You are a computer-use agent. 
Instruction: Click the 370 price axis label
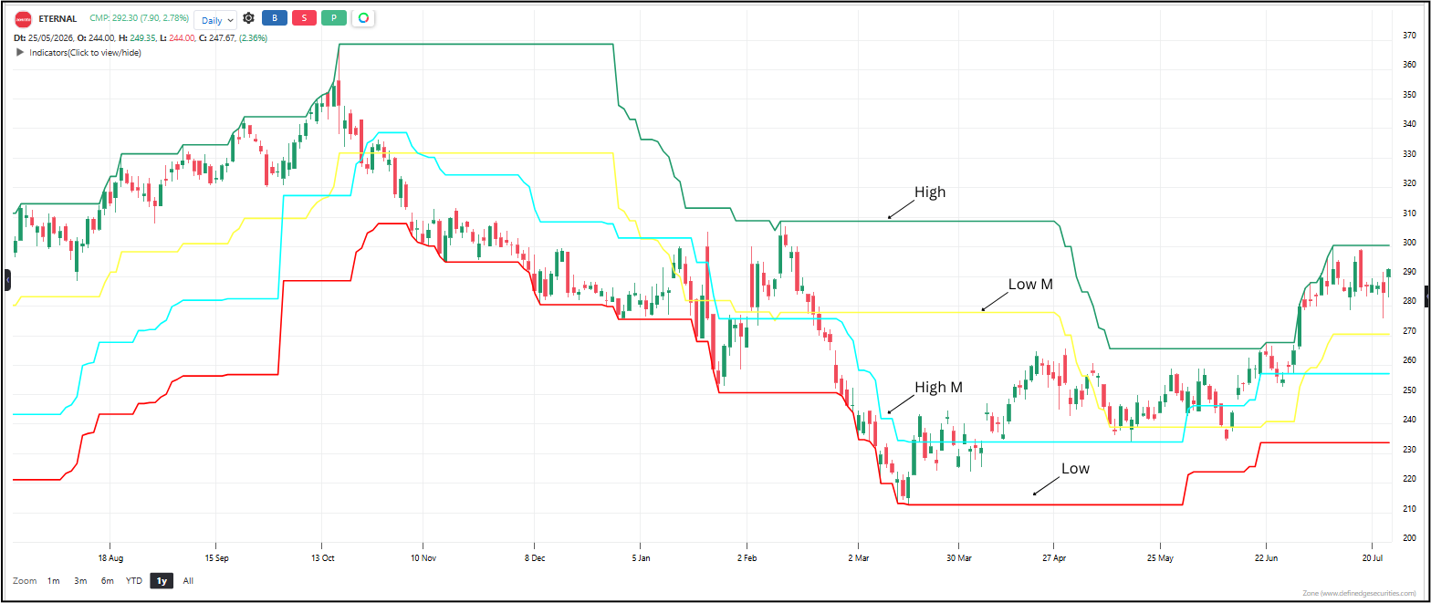coord(1409,36)
